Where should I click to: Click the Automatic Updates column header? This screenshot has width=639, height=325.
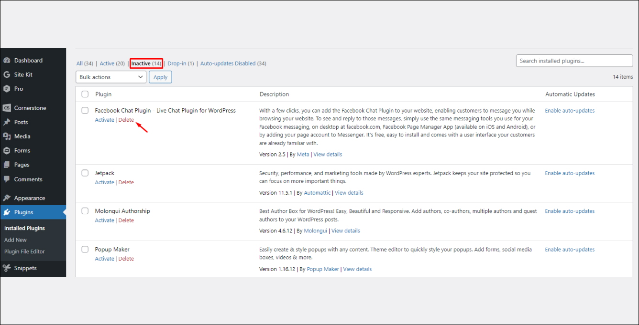(570, 94)
